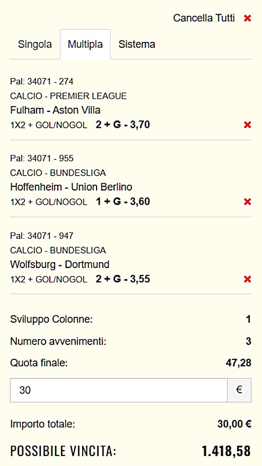262x466 pixels.
Task: Click the Fulham - Aston Villa match name
Action: click(55, 110)
